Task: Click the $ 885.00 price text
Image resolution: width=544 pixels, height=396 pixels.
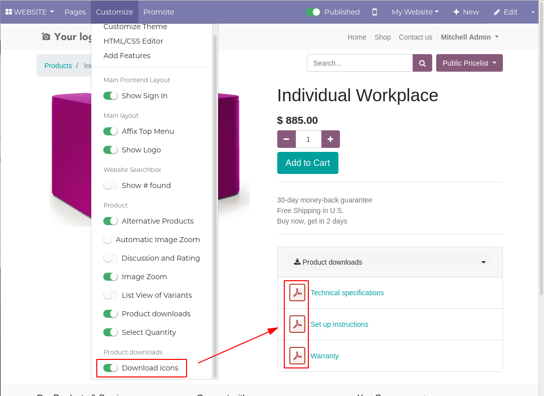Action: tap(297, 120)
